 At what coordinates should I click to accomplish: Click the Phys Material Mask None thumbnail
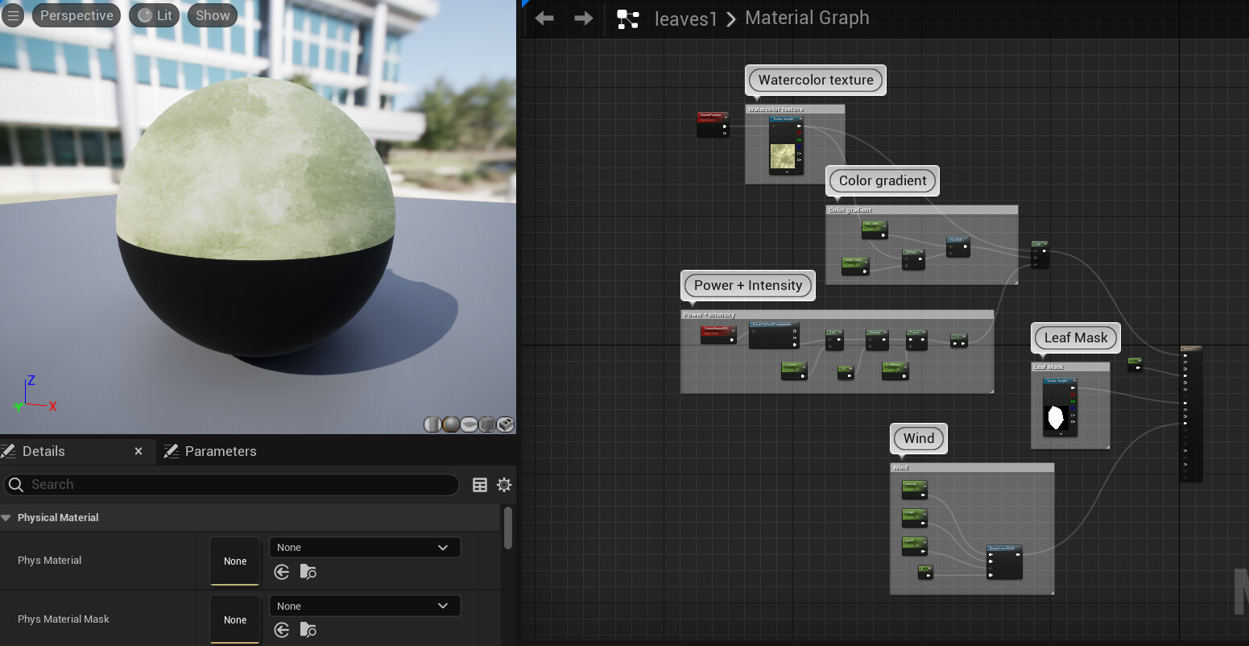[x=235, y=619]
